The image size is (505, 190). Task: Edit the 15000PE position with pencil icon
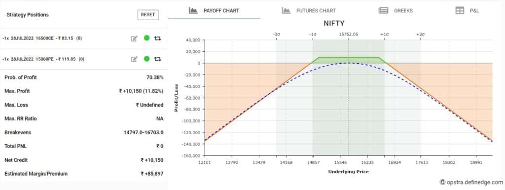[134, 59]
